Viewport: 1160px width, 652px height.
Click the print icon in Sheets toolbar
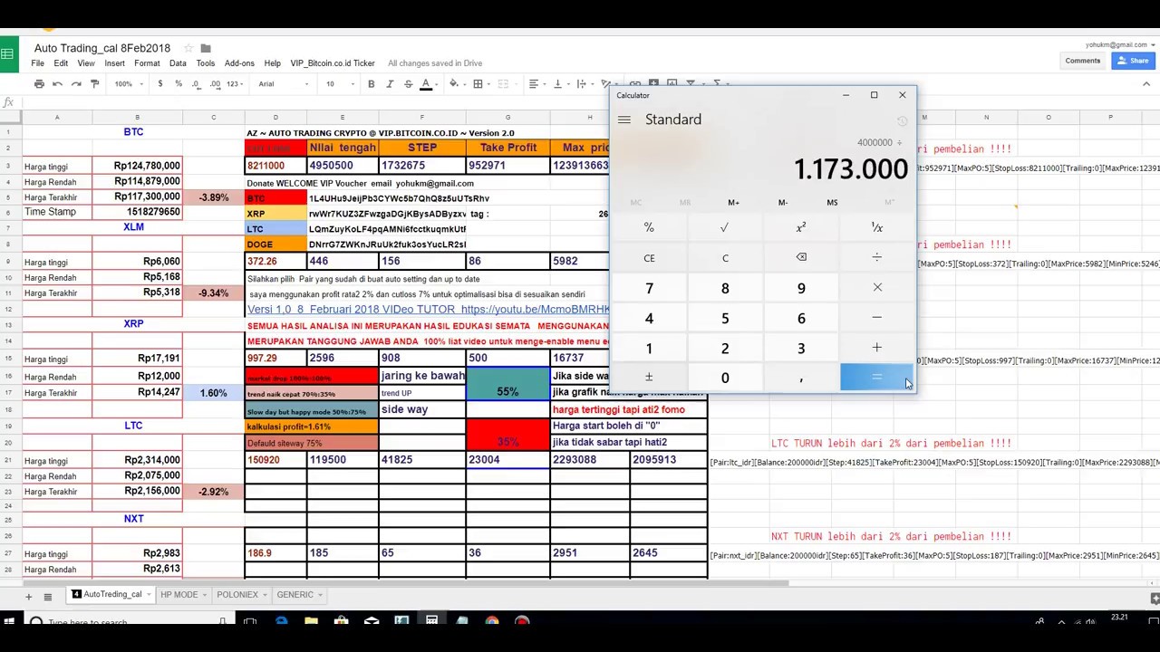(39, 84)
